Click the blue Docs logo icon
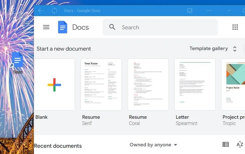Viewport: 245px width, 154px height. [x=63, y=27]
